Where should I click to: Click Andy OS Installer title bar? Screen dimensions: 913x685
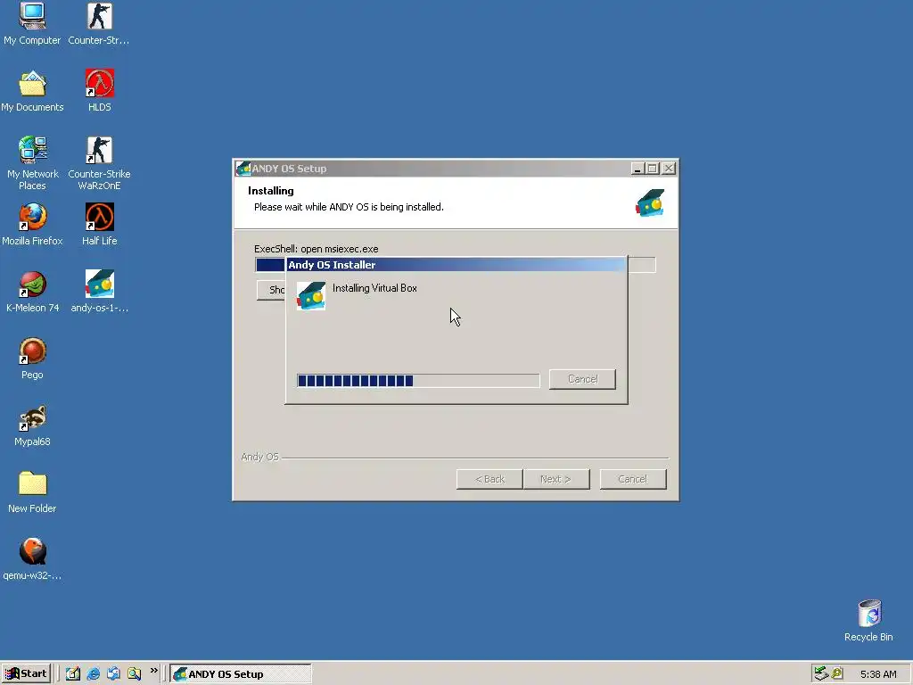click(456, 265)
